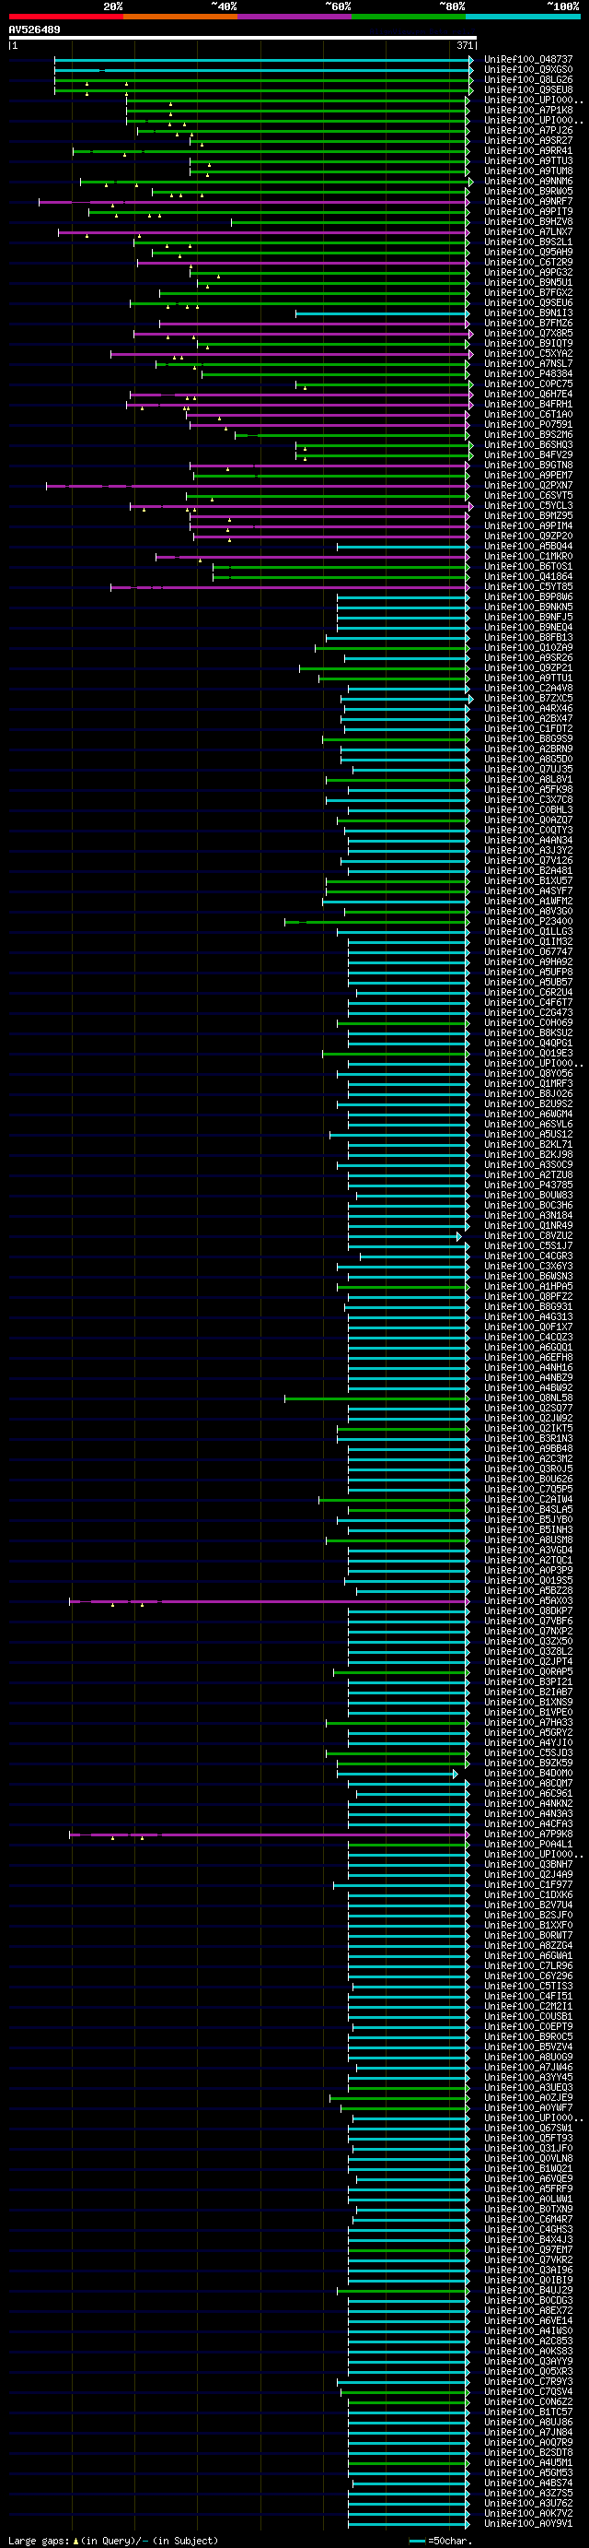
Task: Go to entry UniRef100_C6T1A0
Action: click(x=527, y=415)
